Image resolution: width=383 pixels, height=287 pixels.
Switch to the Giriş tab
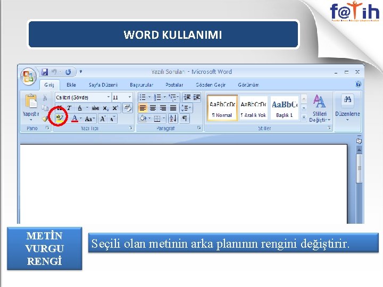49,85
